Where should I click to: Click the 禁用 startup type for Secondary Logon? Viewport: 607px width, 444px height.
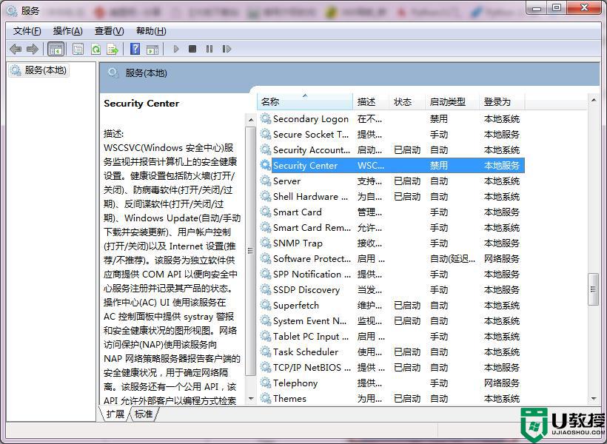coord(439,119)
